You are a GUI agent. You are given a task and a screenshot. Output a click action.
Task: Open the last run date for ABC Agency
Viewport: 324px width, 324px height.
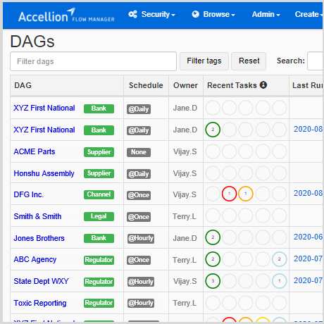click(x=308, y=258)
